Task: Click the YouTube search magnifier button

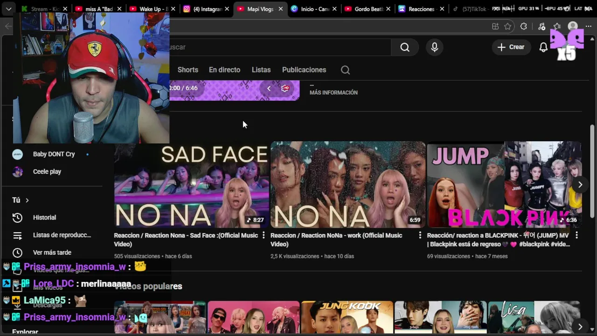Action: point(405,47)
